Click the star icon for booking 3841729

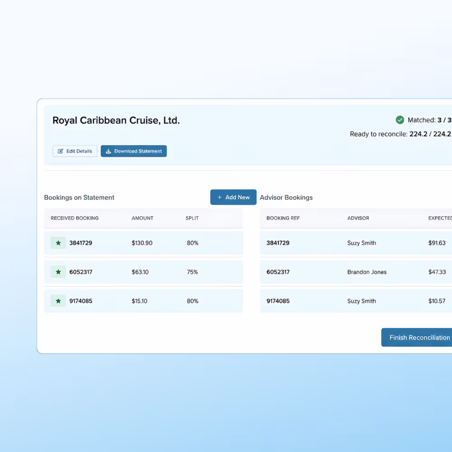pyautogui.click(x=58, y=243)
